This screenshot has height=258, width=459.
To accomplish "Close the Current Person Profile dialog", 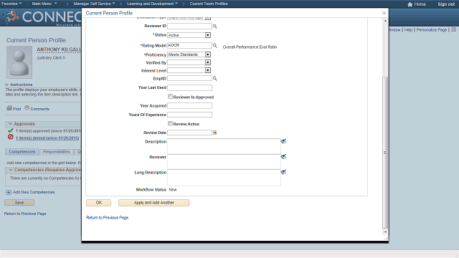I will coord(384,13).
